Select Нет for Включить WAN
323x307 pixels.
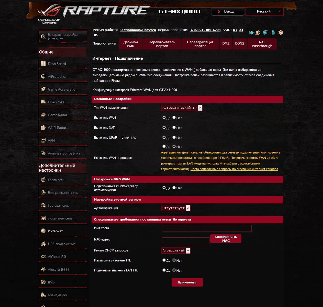click(x=174, y=117)
